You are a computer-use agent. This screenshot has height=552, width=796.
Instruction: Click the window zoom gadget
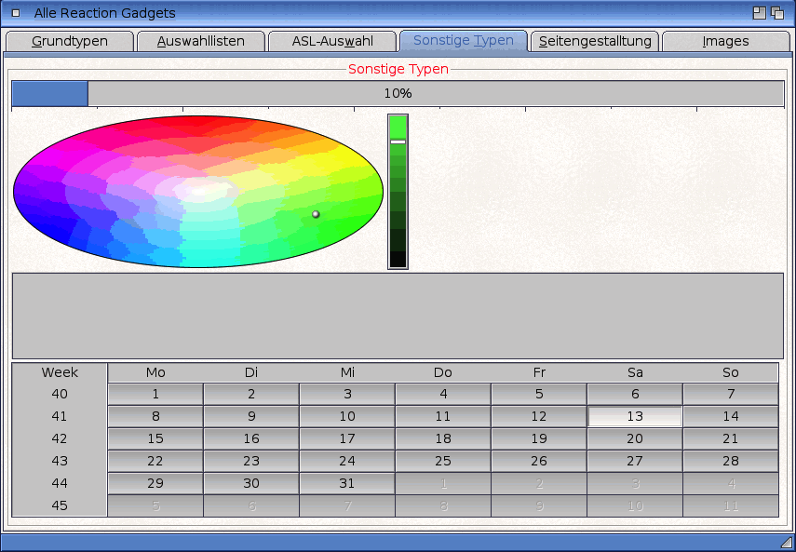click(x=760, y=13)
